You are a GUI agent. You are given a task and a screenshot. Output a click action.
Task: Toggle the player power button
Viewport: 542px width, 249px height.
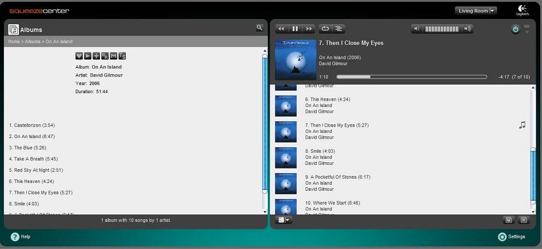(x=515, y=29)
